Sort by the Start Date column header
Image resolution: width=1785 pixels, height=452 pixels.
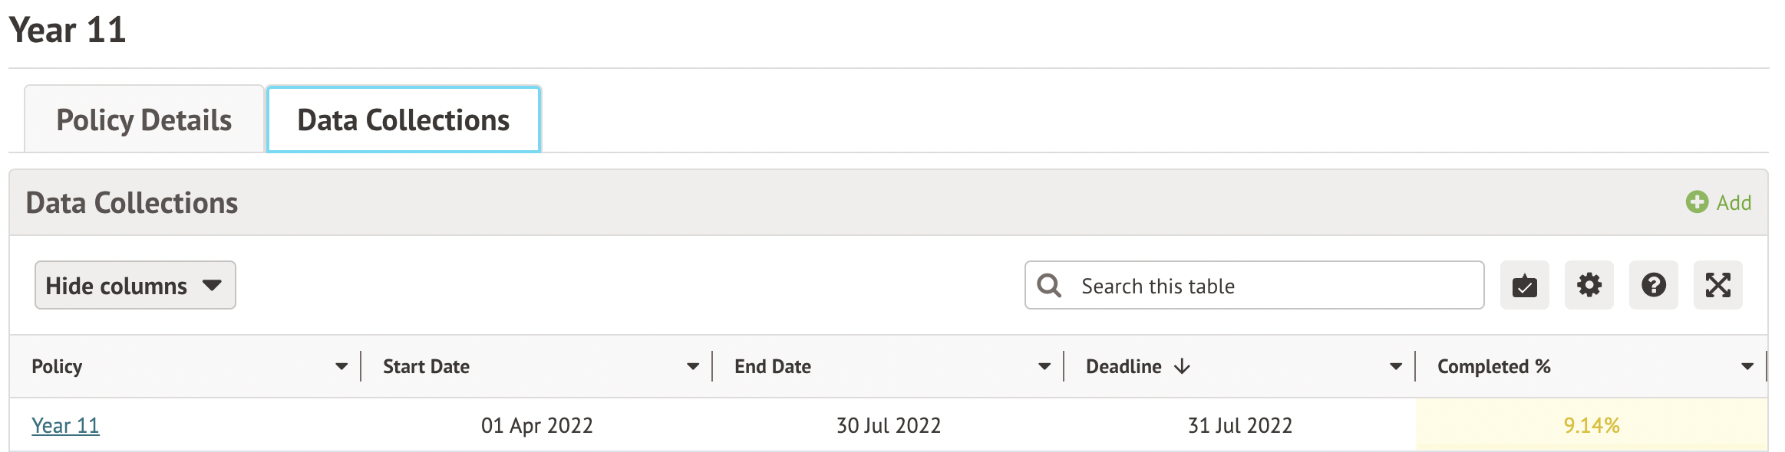point(427,367)
